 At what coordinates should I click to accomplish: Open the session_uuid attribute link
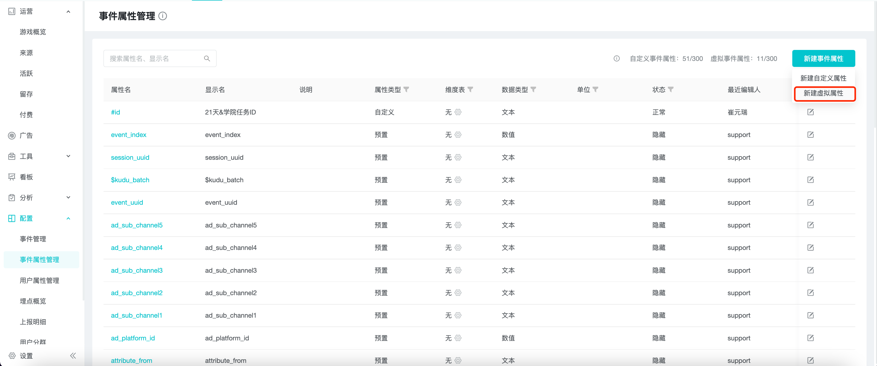[130, 157]
